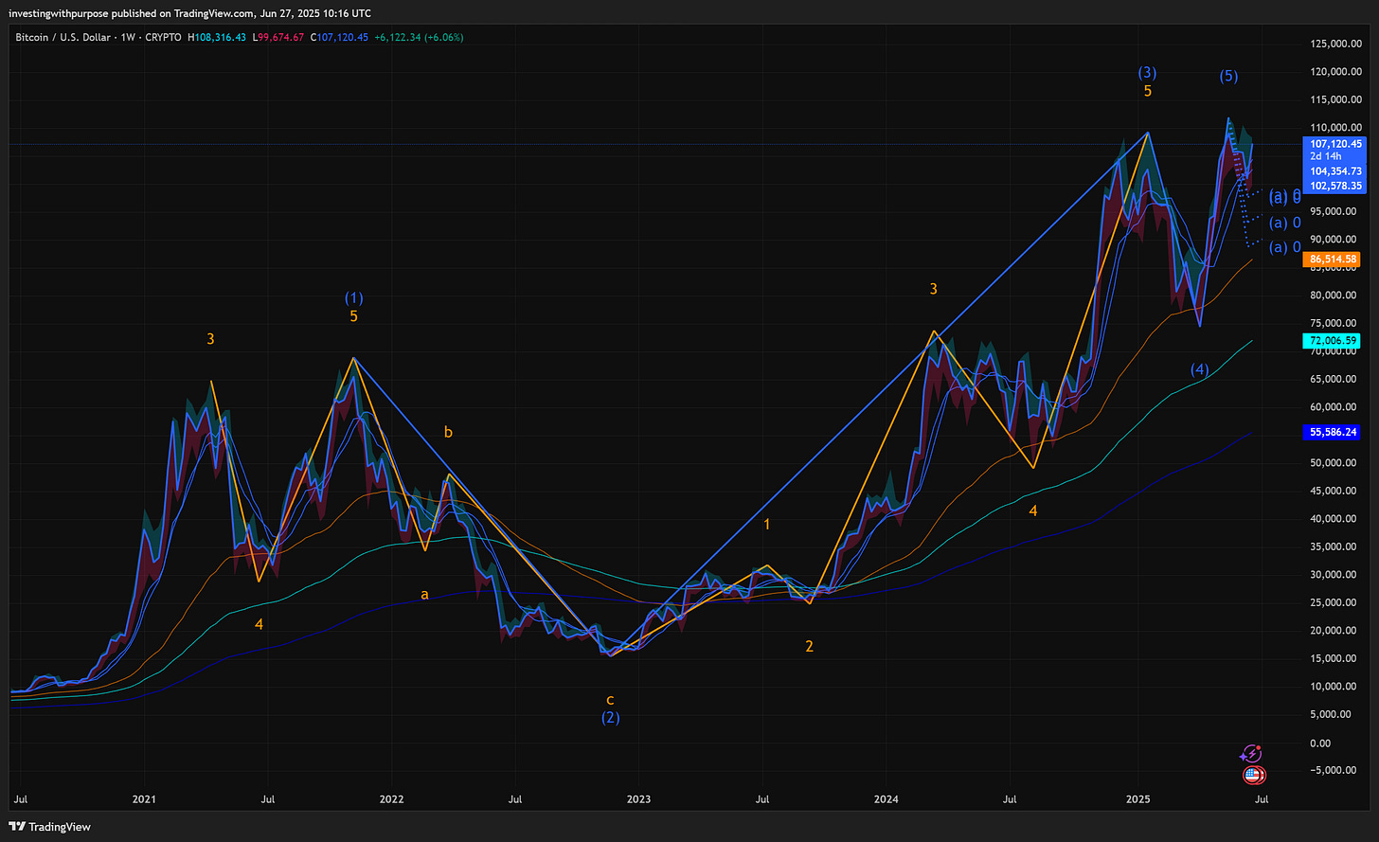Viewport: 1379px width, 842px height.
Task: Click the 107,120.45 current price tag
Action: click(x=1335, y=144)
